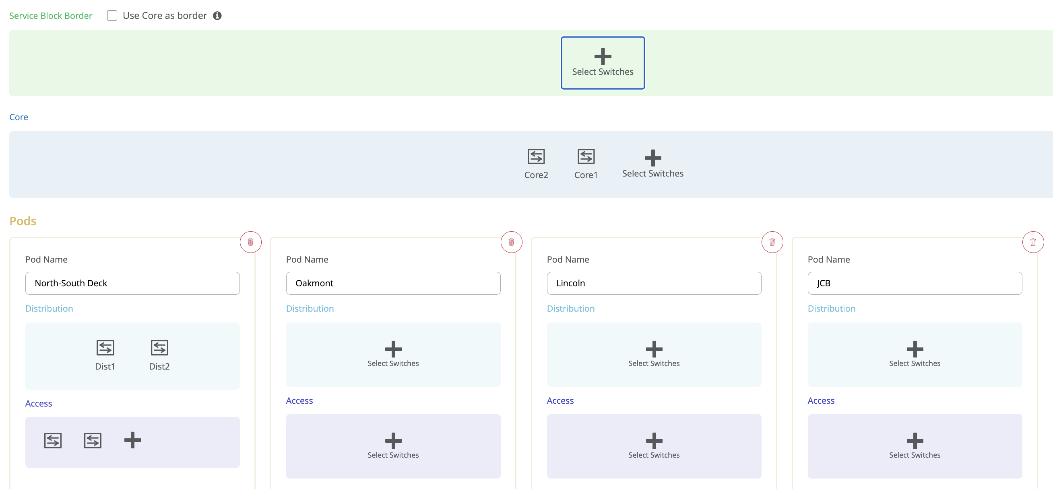Image resolution: width=1053 pixels, height=489 pixels.
Task: Select access switches for Lincoln pod
Action: point(654,445)
